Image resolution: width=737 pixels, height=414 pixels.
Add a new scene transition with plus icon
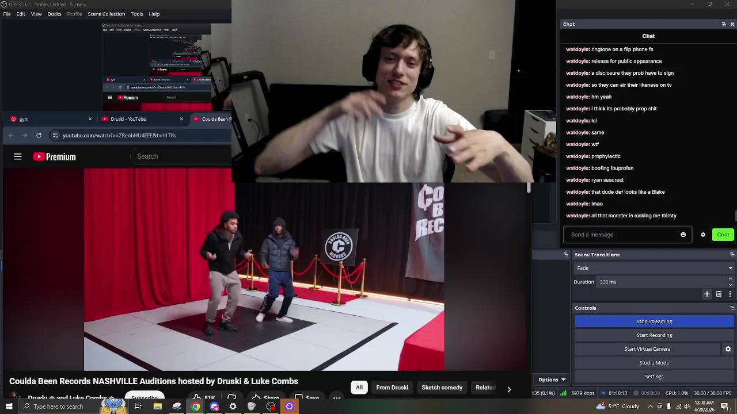707,294
